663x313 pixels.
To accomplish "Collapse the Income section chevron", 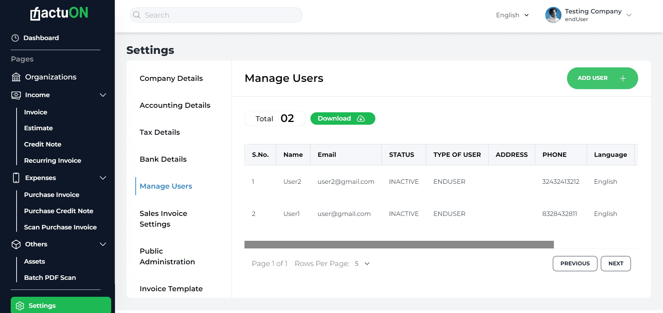I will click(x=103, y=95).
